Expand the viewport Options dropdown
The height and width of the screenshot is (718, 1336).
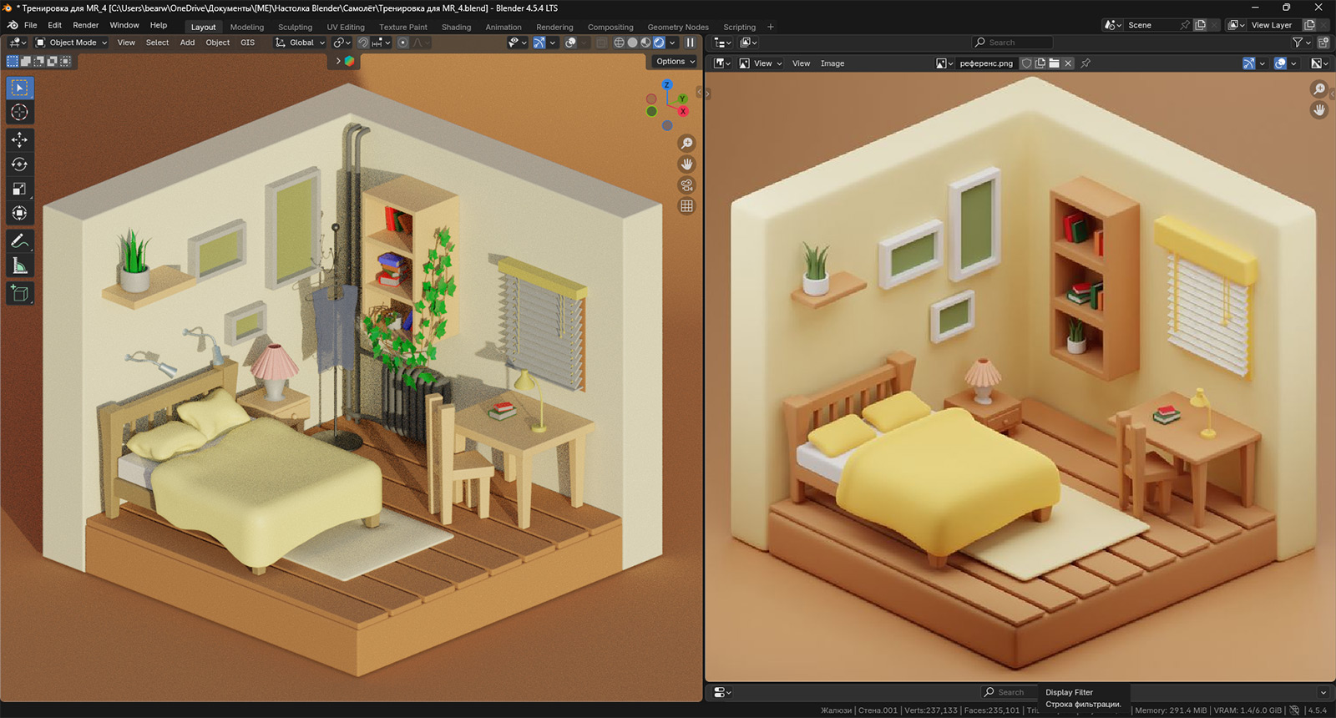[x=675, y=62]
